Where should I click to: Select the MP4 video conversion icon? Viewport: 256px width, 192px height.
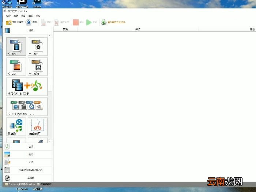16,46
